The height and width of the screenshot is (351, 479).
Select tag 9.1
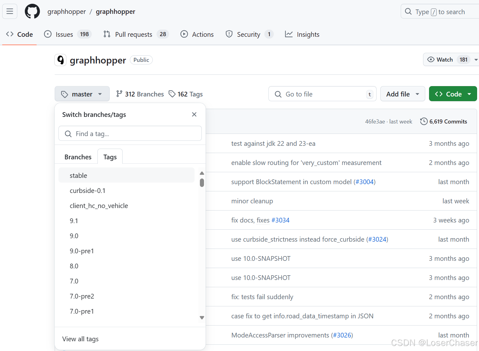126,221
